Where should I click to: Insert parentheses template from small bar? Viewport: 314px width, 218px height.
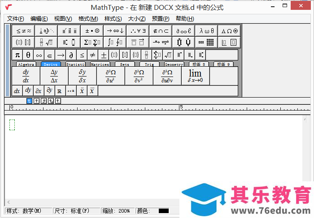click(x=114, y=55)
